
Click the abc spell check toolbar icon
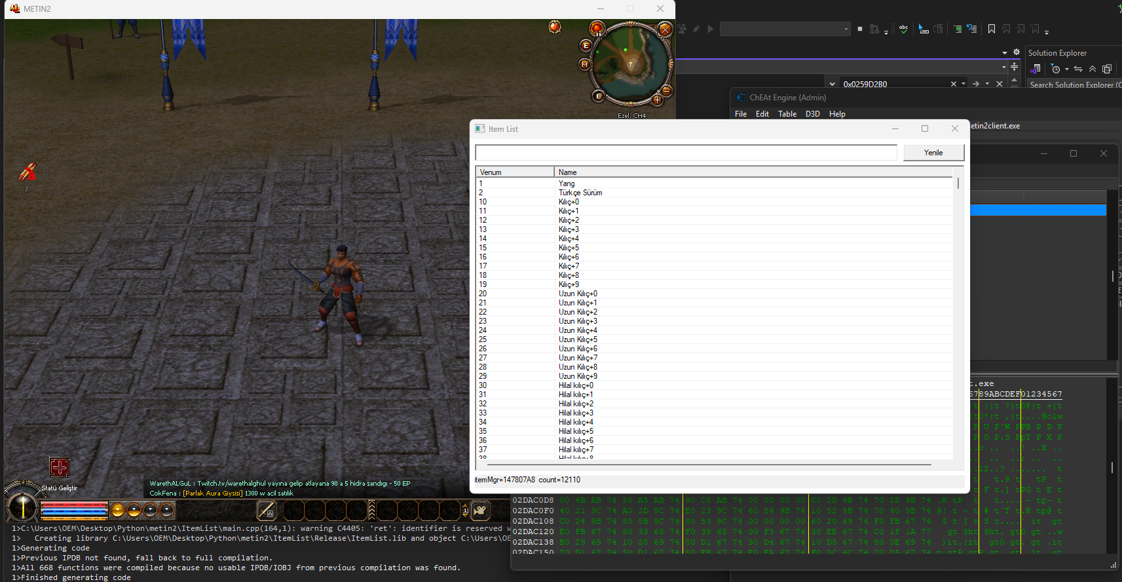(904, 29)
